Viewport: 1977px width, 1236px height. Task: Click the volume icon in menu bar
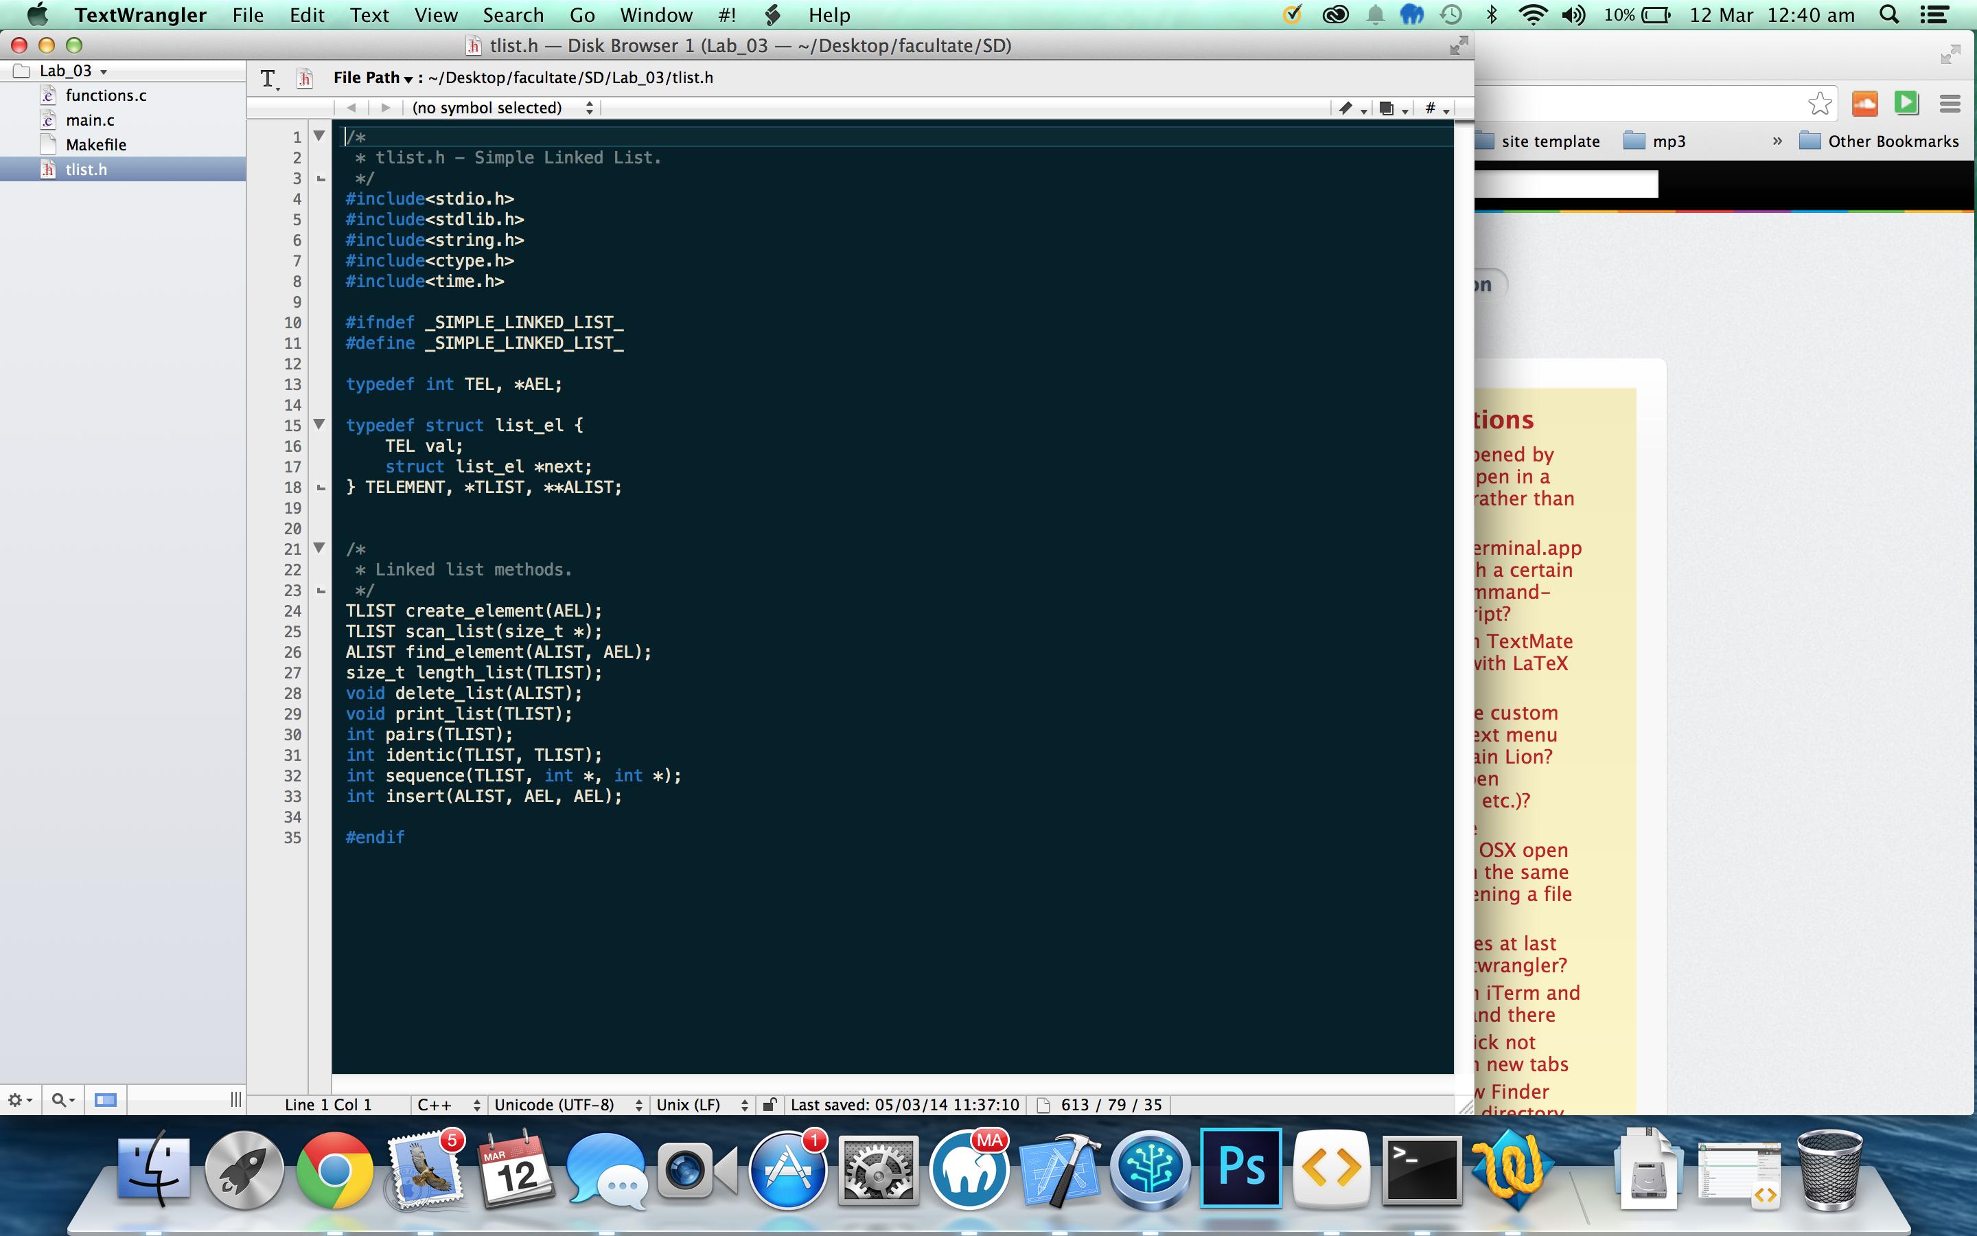[x=1573, y=14]
